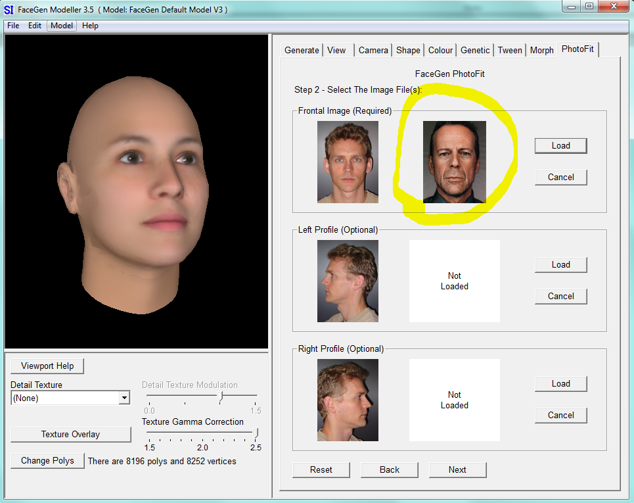Cancel the loaded frontal image

click(x=560, y=177)
